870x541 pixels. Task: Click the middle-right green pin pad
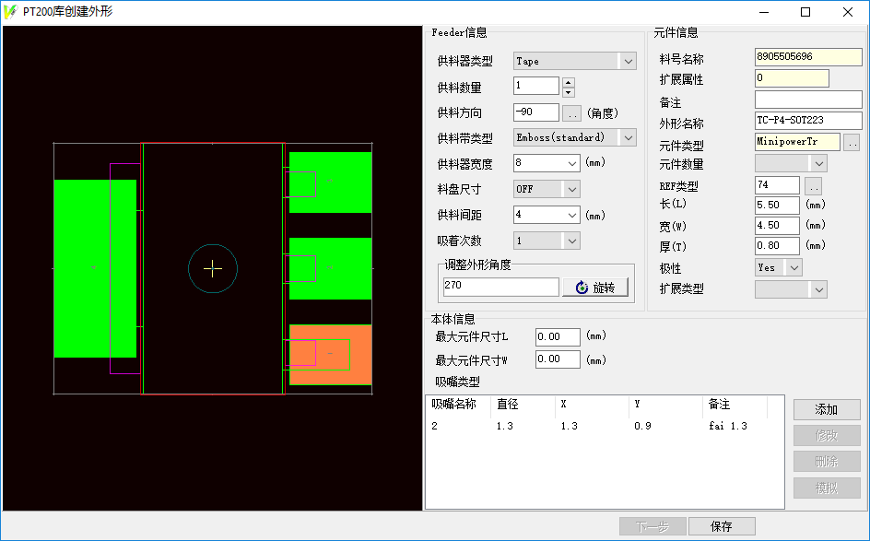(331, 268)
